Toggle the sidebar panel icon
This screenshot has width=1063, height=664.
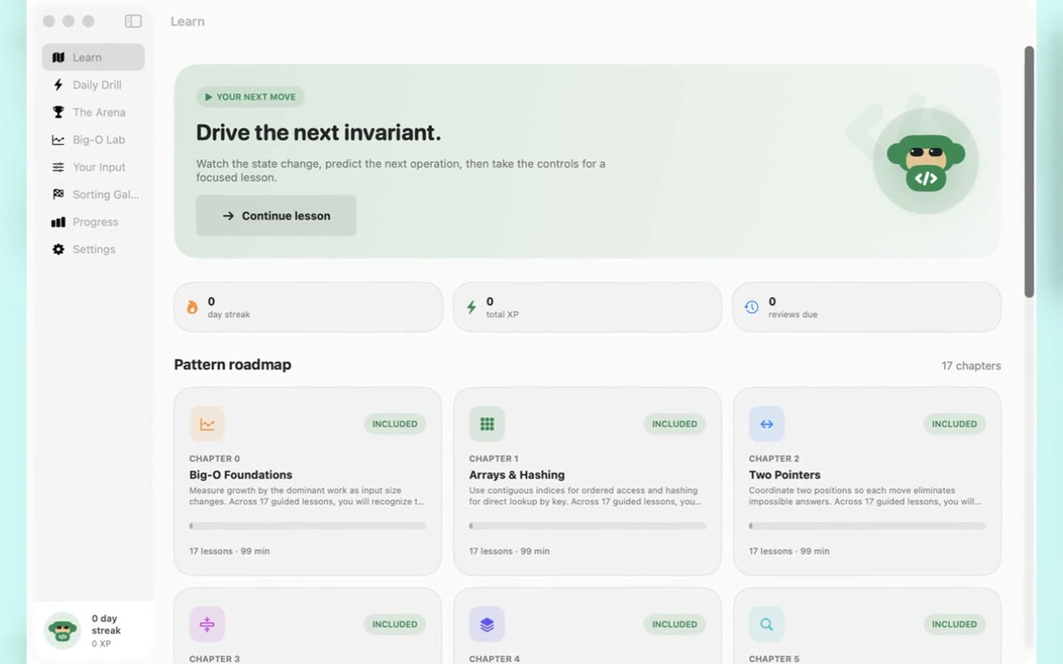click(133, 21)
